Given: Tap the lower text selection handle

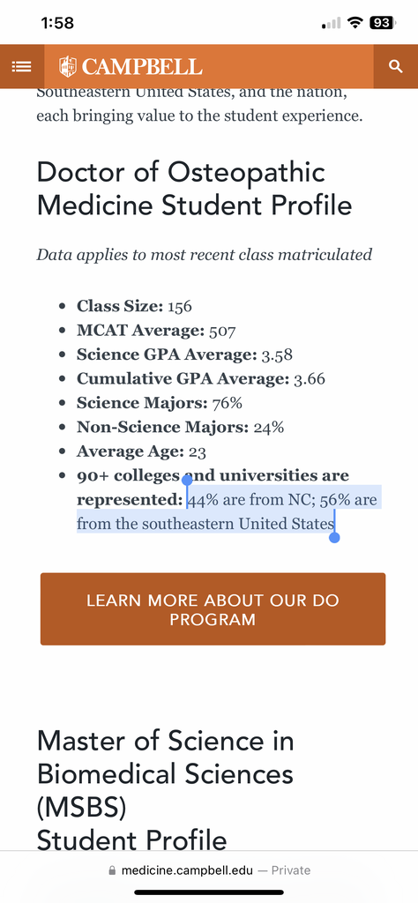Looking at the screenshot, I should 334,537.
